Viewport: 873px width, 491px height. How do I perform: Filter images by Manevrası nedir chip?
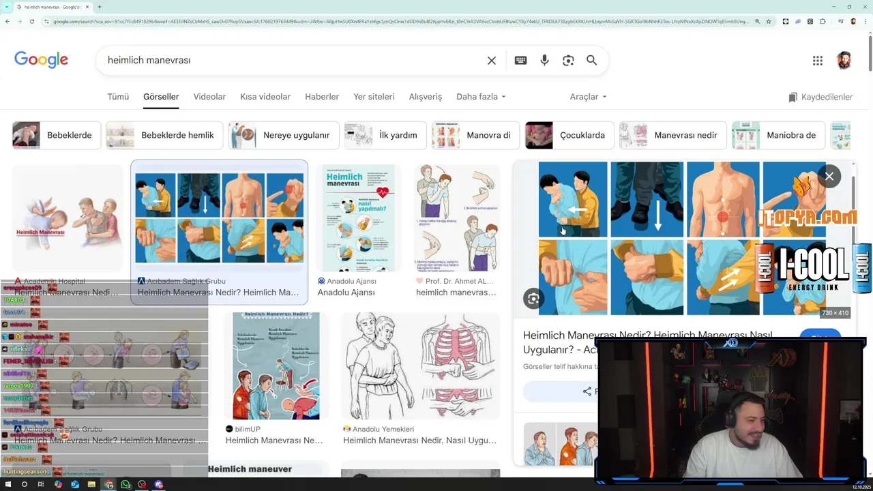coord(672,135)
